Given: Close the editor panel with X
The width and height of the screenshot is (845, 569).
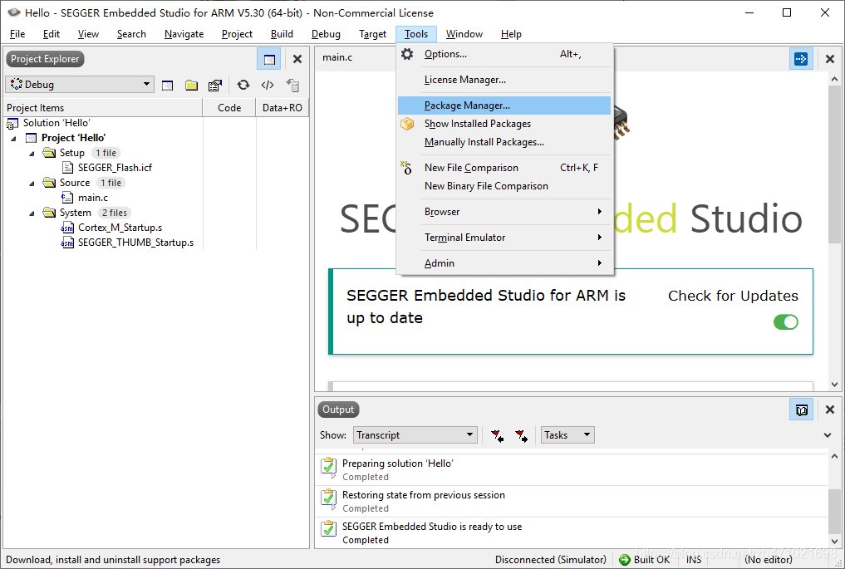Looking at the screenshot, I should 830,59.
